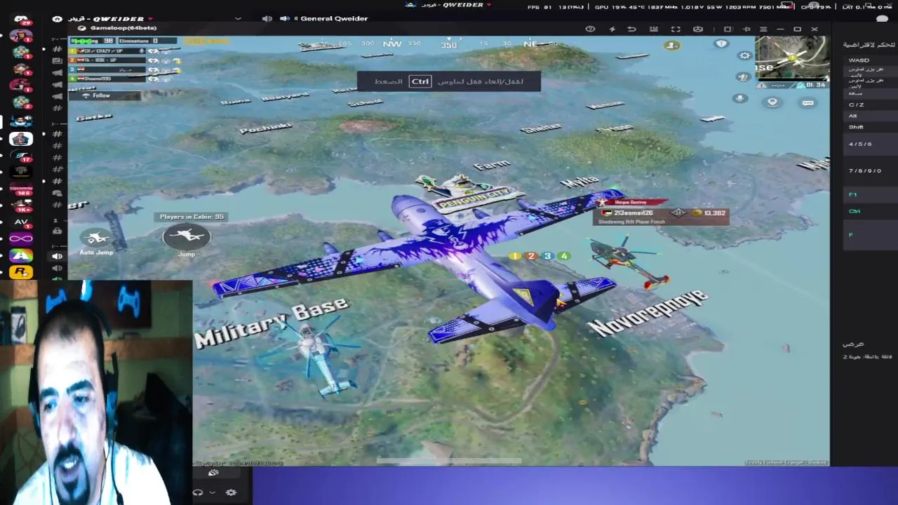Open server icon with 185 badge
The width and height of the screenshot is (898, 505).
click(21, 189)
